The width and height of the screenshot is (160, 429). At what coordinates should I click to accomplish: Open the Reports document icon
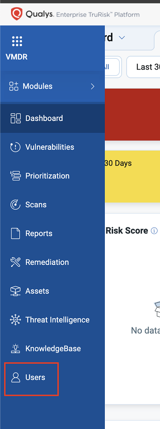(15, 233)
